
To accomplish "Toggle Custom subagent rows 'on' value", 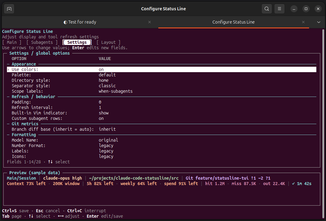I will coord(101,118).
